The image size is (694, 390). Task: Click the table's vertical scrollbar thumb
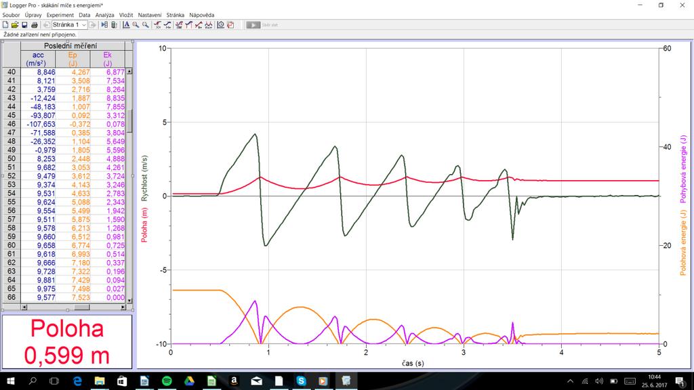click(129, 121)
